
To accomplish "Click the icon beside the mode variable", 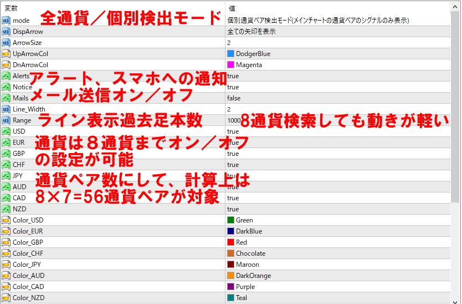I will tap(6, 21).
